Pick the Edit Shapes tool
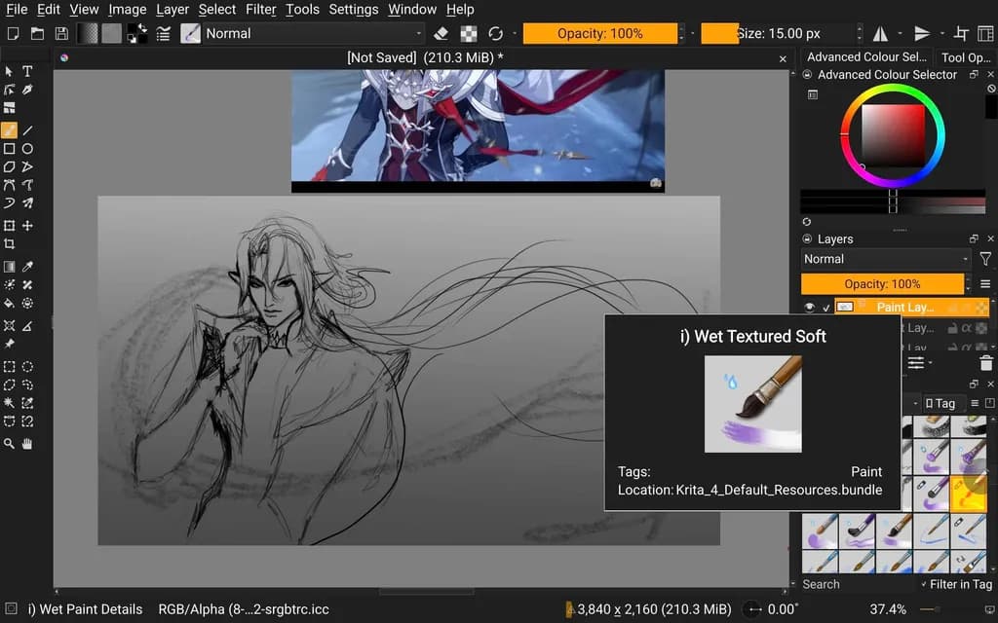The image size is (998, 623). (9, 90)
